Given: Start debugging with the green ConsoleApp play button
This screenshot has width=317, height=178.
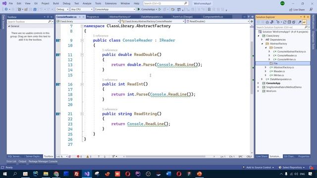Looking at the screenshot, I should [x=139, y=9].
